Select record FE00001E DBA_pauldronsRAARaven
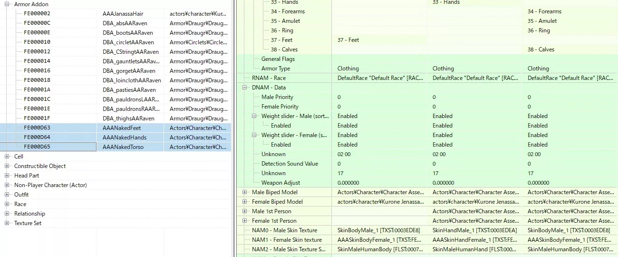The height and width of the screenshot is (257, 618). pyautogui.click(x=116, y=109)
